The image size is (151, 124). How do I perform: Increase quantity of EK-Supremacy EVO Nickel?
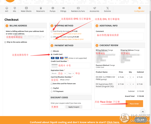(133, 84)
